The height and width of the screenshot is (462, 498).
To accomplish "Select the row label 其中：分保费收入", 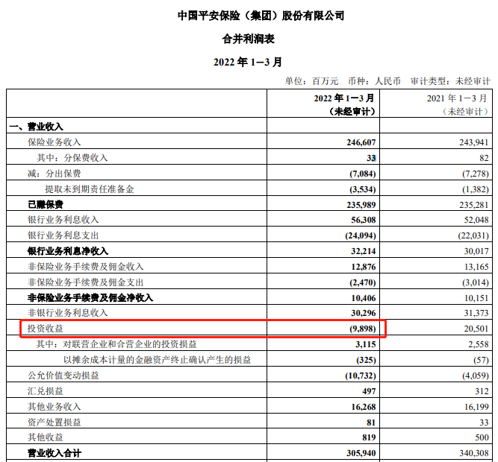I will click(x=72, y=158).
